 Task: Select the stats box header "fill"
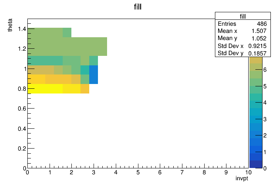tap(243, 16)
